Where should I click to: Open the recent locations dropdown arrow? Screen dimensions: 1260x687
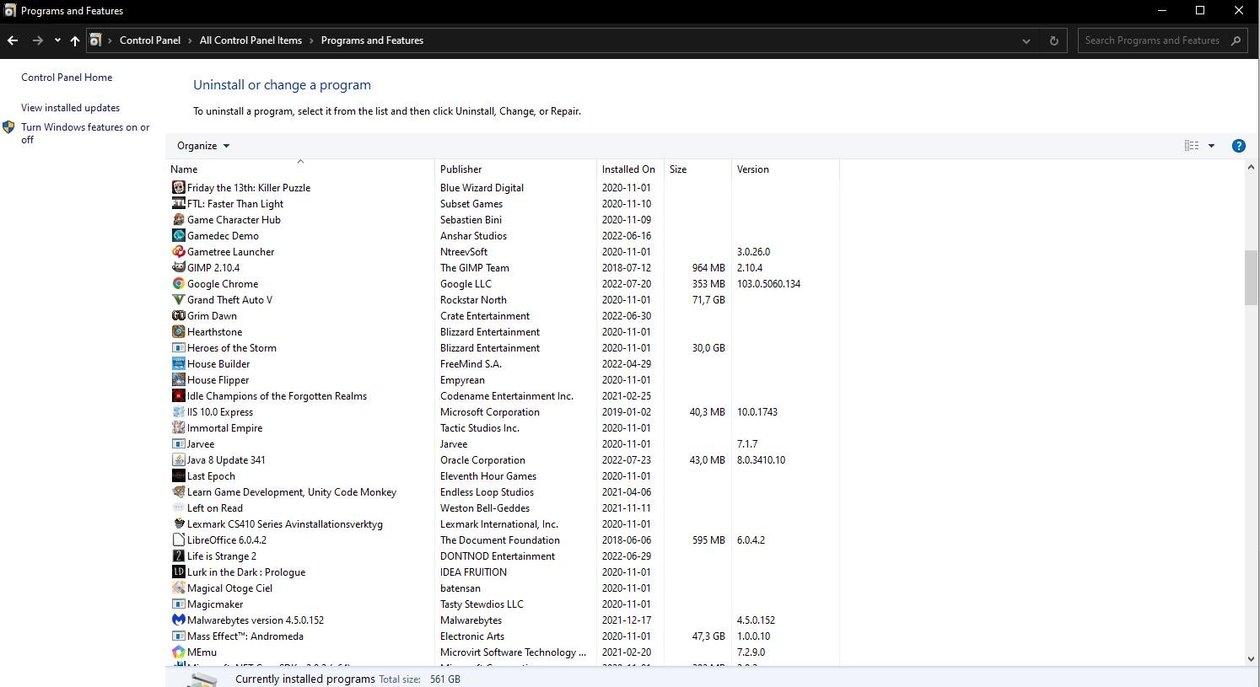[x=57, y=40]
